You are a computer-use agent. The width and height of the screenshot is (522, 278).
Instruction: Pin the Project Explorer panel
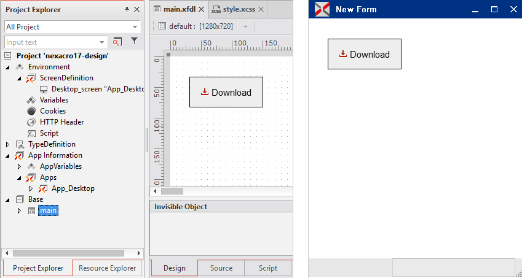pos(127,10)
